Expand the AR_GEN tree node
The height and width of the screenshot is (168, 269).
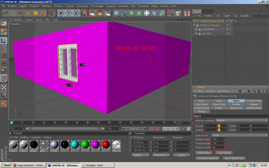click(196, 34)
